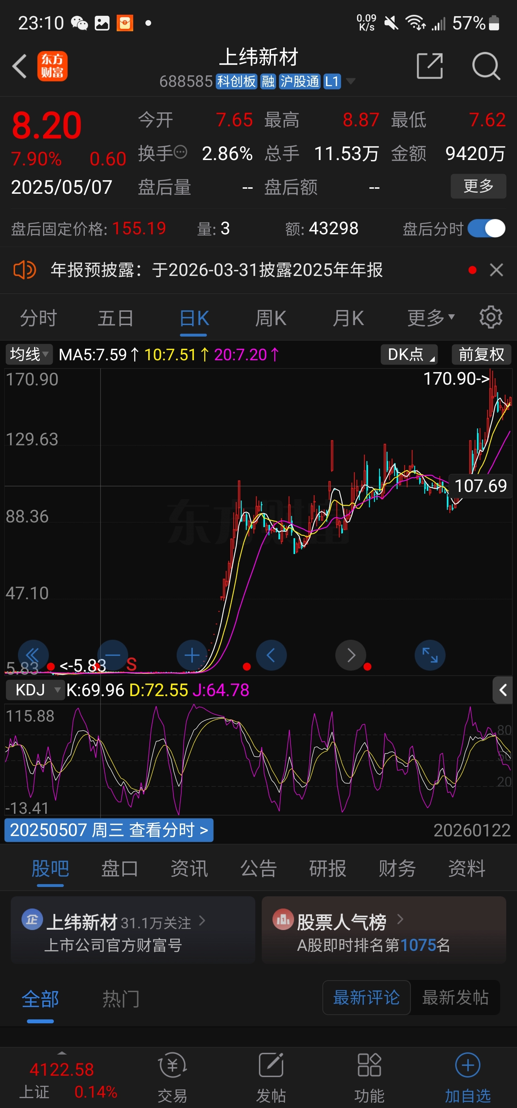The height and width of the screenshot is (1108, 517).
Task: Open the 资料 tab
Action: coord(467,868)
